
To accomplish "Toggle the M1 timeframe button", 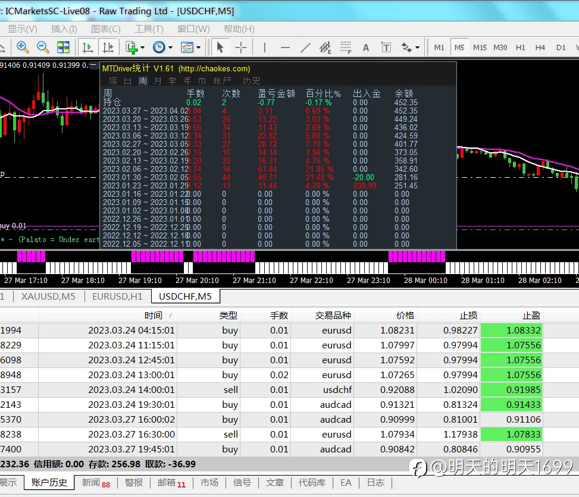I will (439, 48).
